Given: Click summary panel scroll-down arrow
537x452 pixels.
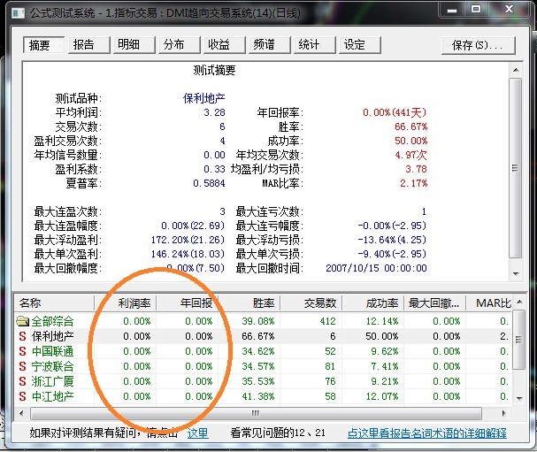Looking at the screenshot, I should 516,274.
